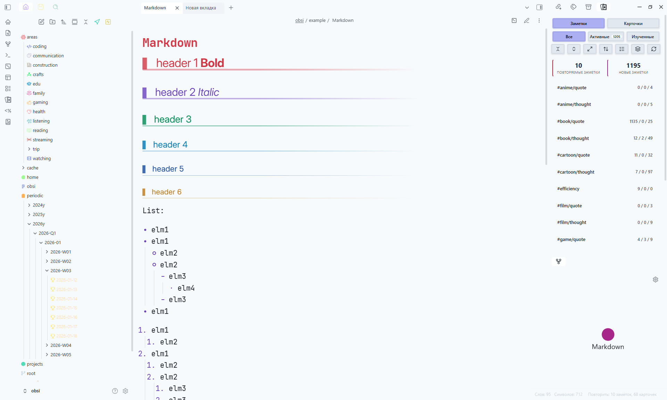Image resolution: width=667 pixels, height=400 pixels.
Task: Create a new note in file explorer
Action: coord(41,22)
